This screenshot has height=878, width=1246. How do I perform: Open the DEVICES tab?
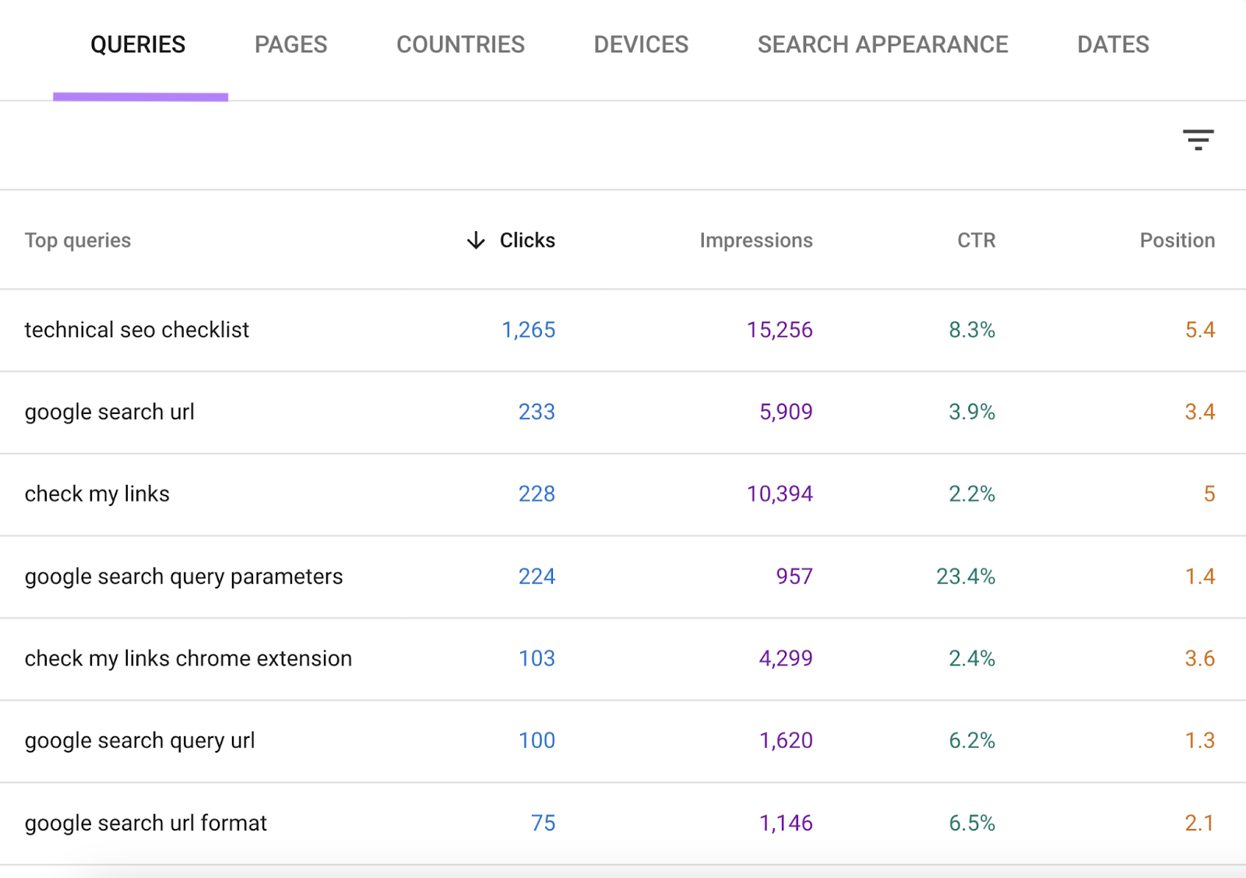pos(640,44)
